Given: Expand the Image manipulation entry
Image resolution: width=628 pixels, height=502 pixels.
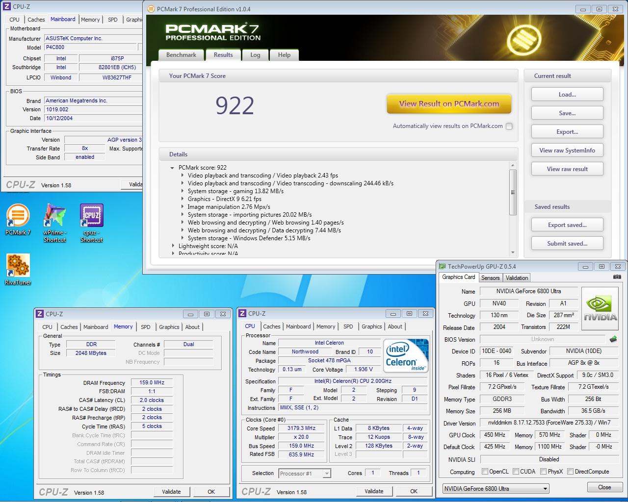Looking at the screenshot, I should coord(183,207).
